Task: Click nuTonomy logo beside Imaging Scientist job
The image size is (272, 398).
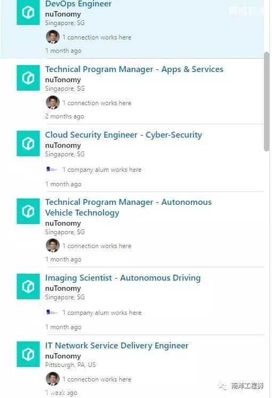Action: [28, 286]
